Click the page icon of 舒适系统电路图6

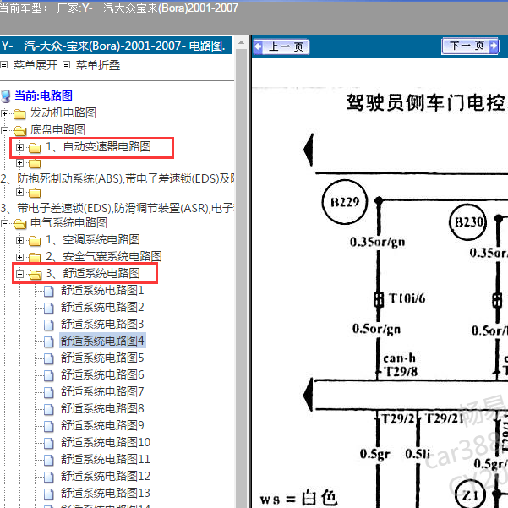tap(49, 375)
